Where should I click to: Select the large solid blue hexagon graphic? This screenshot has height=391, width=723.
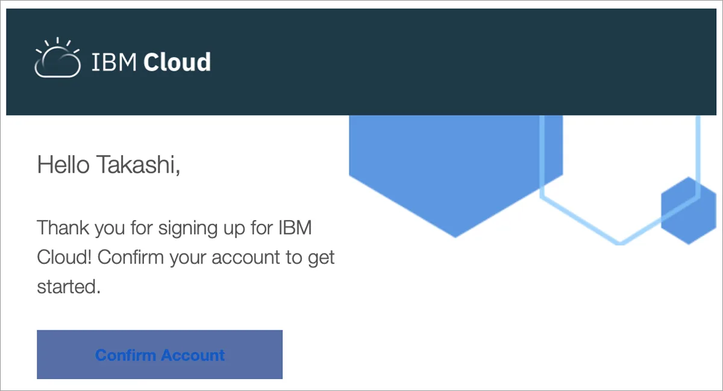pos(455,176)
